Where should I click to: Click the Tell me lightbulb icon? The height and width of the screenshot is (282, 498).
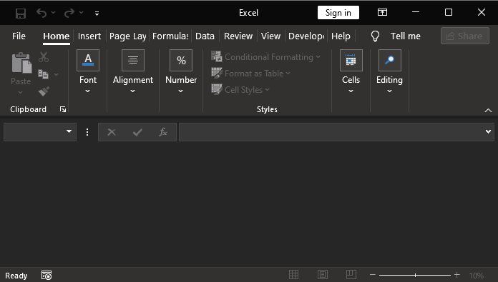pos(375,36)
